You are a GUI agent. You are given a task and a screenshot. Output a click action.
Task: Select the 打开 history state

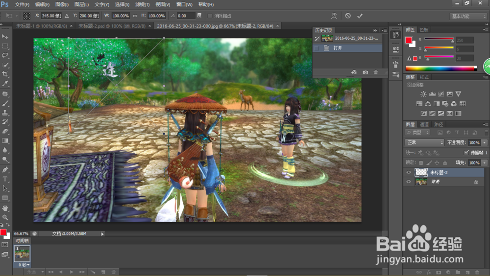tap(347, 48)
